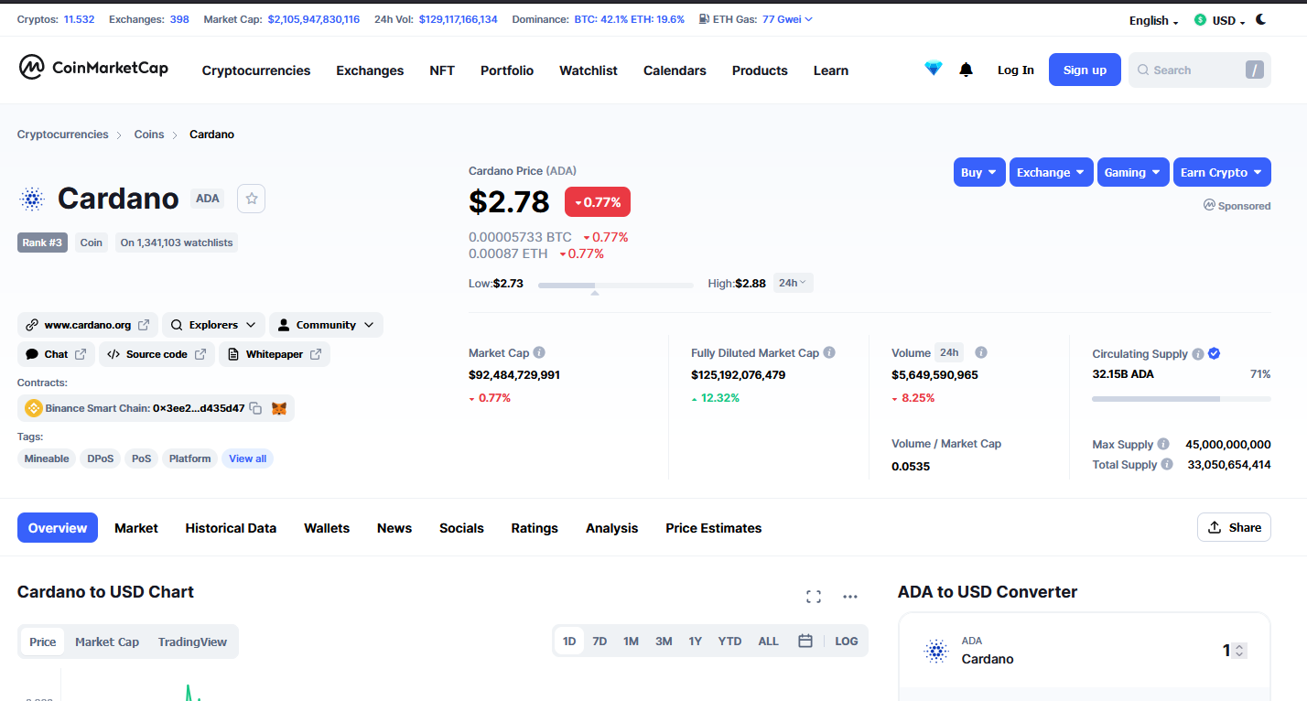Viewport: 1307px width, 701px height.
Task: Go to the NFT nav item
Action: click(442, 70)
